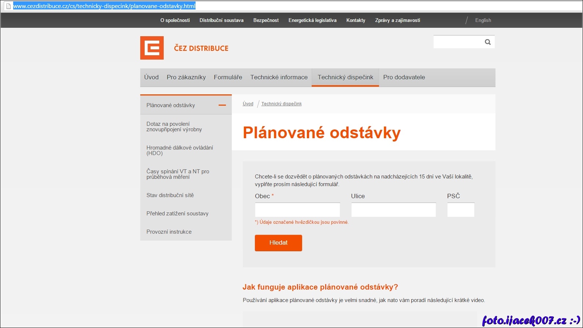
Task: Open the Pro zákazníky menu item
Action: 186,78
